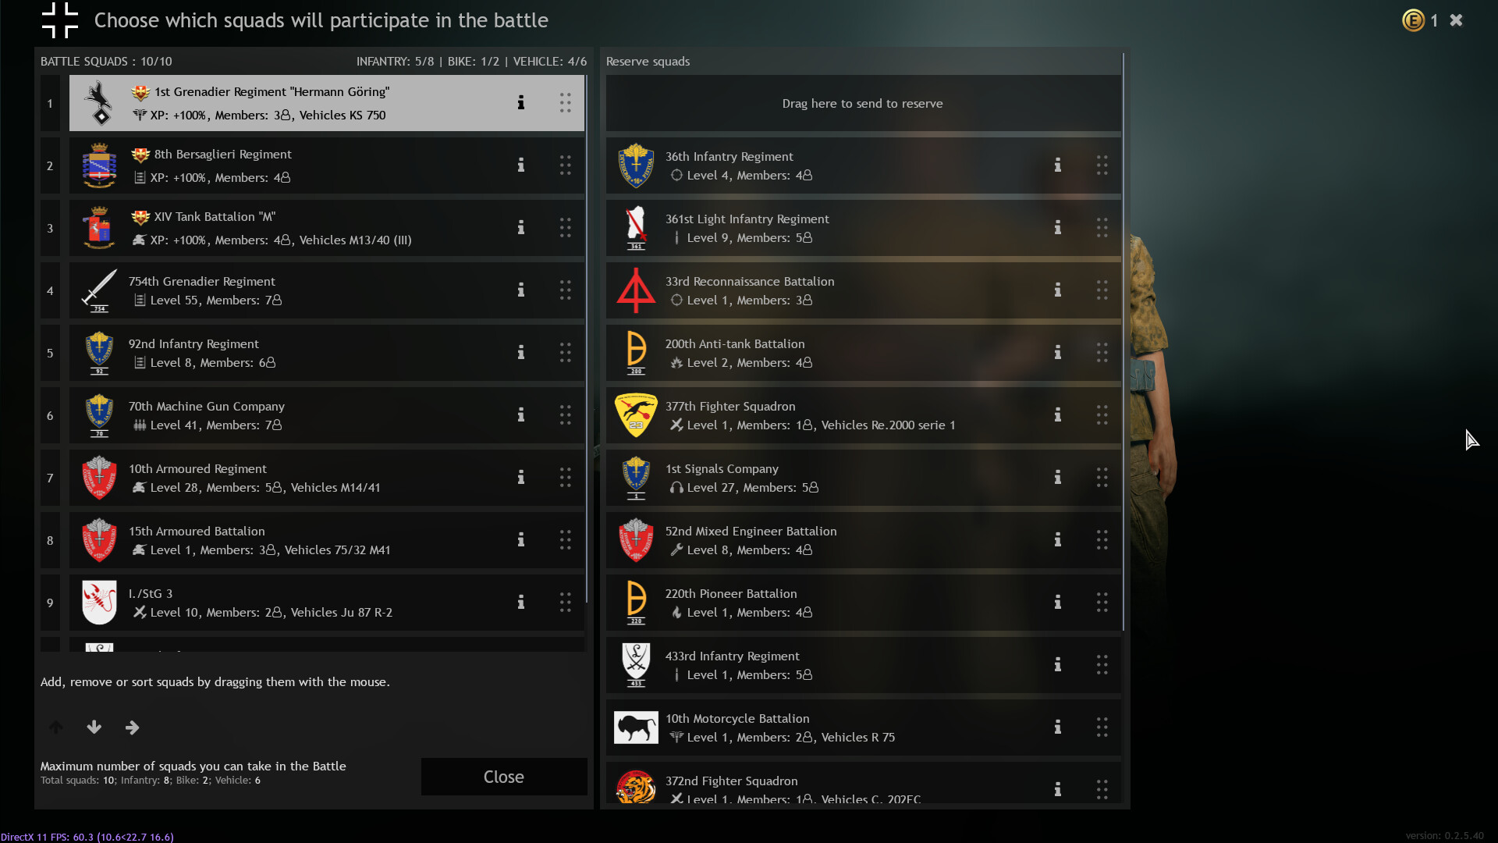Click the move squad up arrow
Image resolution: width=1498 pixels, height=843 pixels.
click(55, 727)
